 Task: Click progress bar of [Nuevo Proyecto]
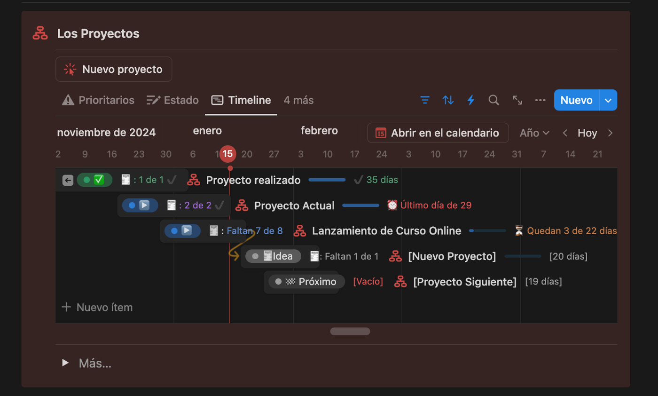point(523,256)
